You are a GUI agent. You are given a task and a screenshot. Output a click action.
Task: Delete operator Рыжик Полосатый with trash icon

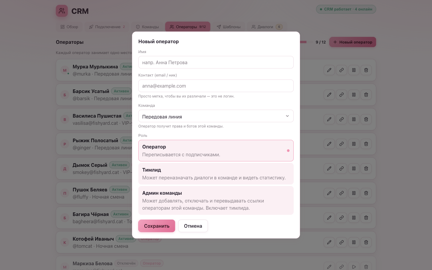pyautogui.click(x=366, y=144)
